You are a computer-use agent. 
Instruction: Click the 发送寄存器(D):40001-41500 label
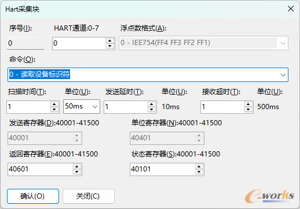pyautogui.click(x=54, y=123)
